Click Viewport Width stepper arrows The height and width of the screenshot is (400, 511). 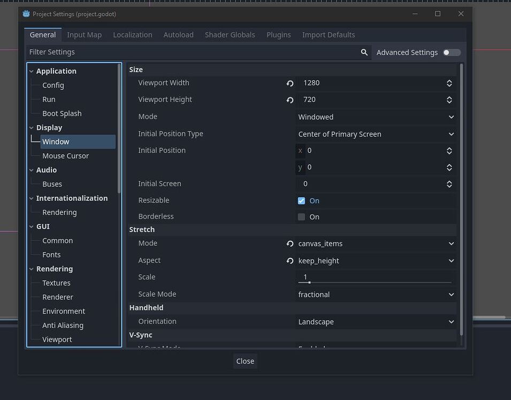click(449, 83)
